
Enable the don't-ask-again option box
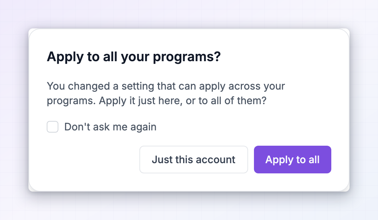[53, 127]
